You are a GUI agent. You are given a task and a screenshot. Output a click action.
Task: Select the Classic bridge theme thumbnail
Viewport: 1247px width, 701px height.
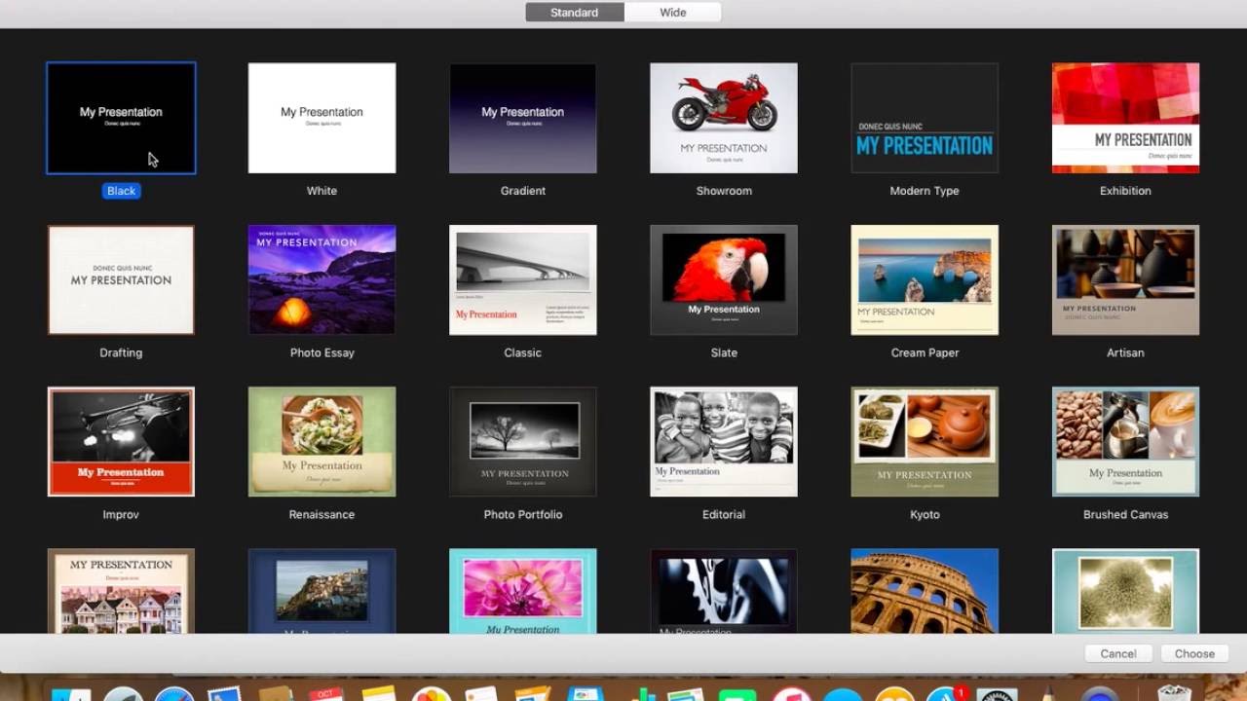(522, 280)
